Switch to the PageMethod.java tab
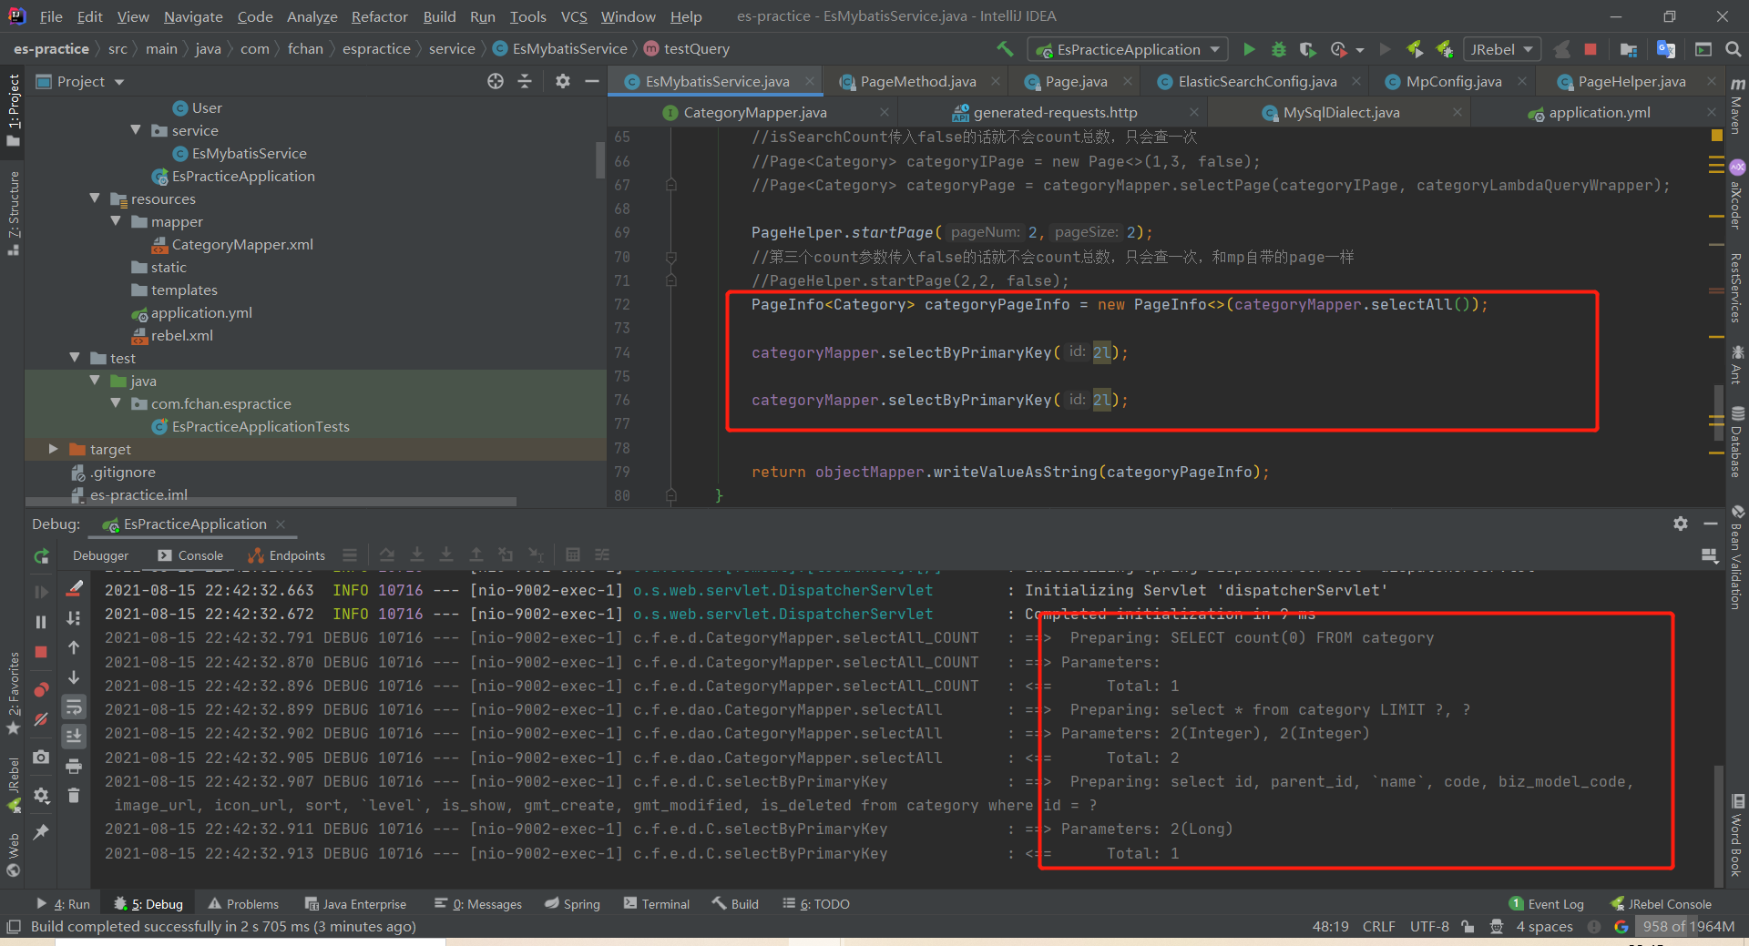The width and height of the screenshot is (1749, 946). [917, 81]
